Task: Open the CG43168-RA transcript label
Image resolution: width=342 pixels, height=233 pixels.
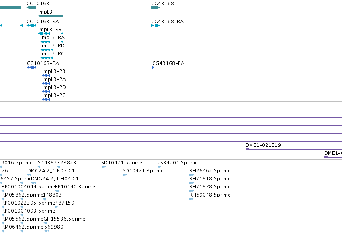Action: pos(167,22)
